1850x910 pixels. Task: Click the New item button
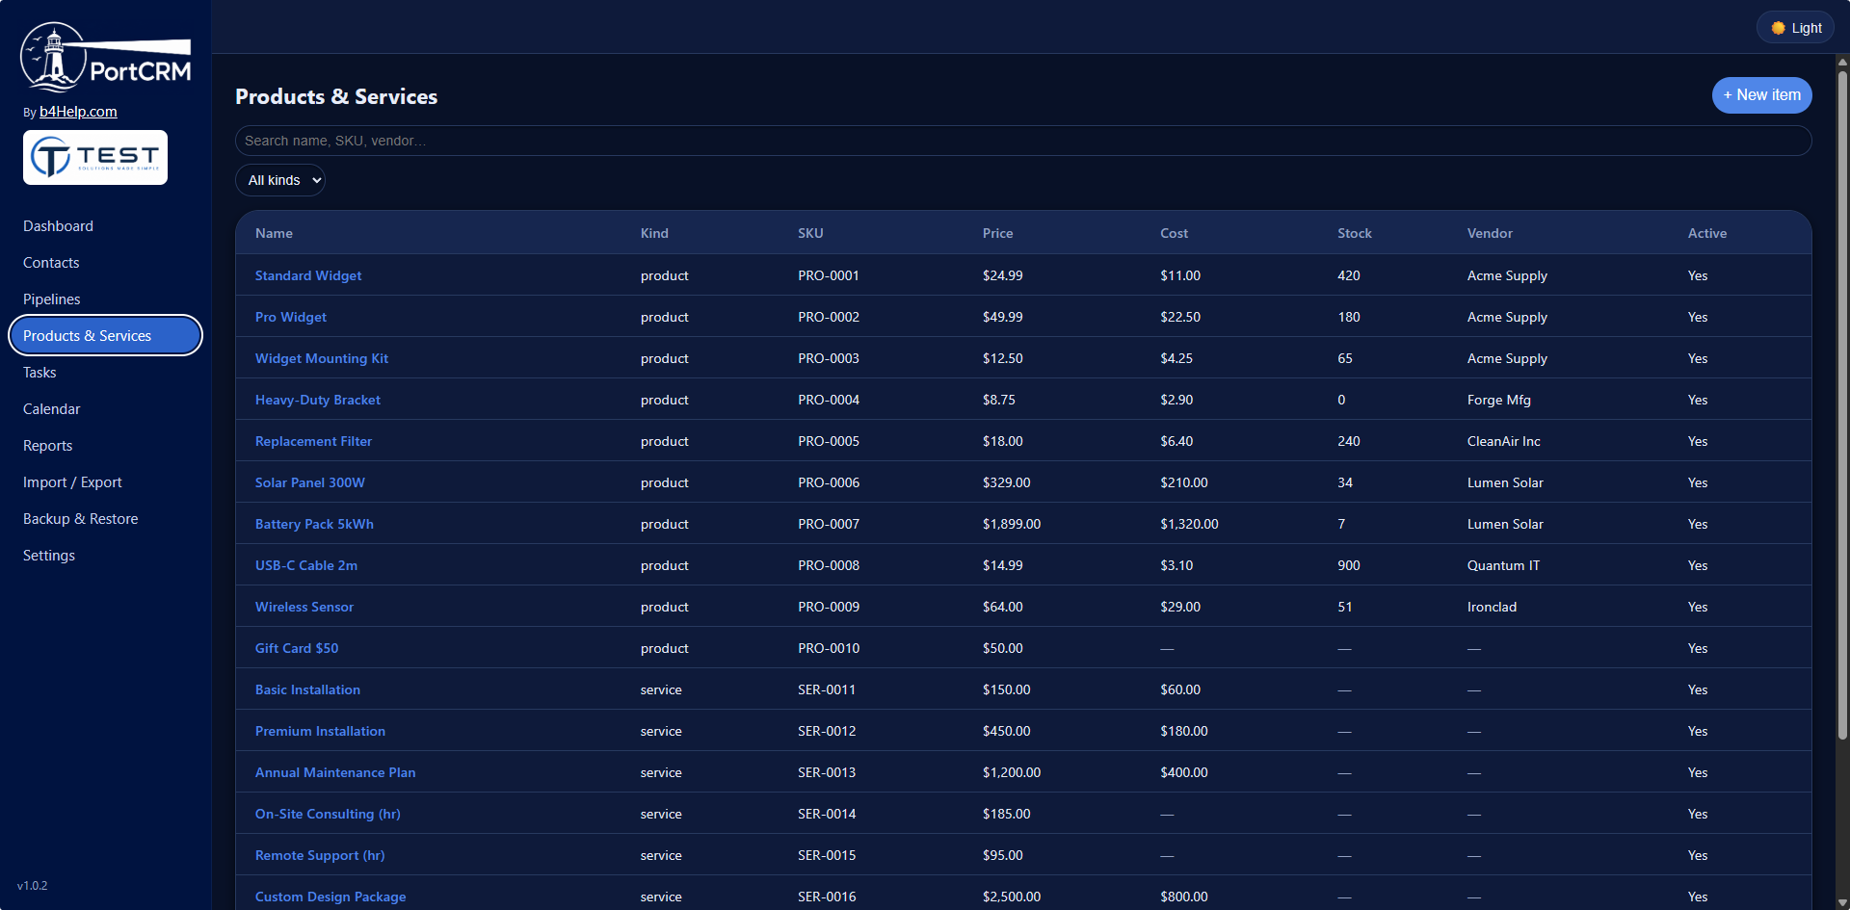[1761, 95]
